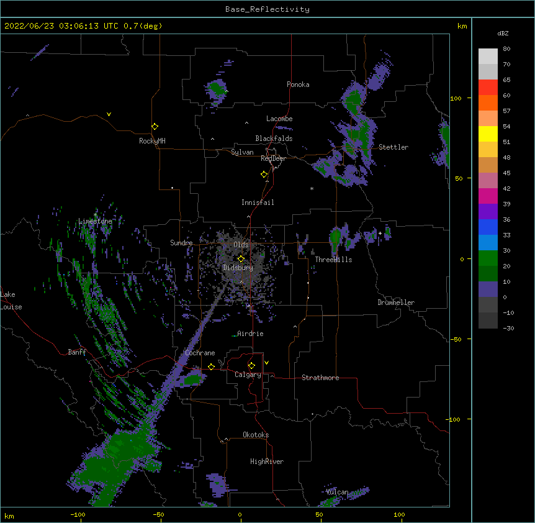Select the Vulcan label
Image resolution: width=535 pixels, height=523 pixels.
338,492
